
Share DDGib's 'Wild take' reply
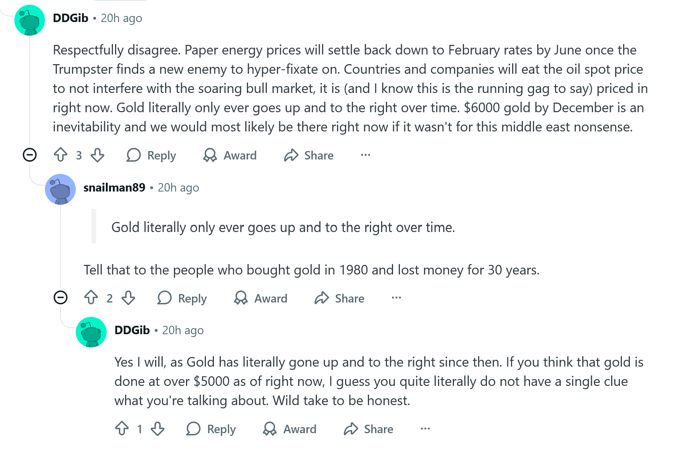click(x=368, y=429)
